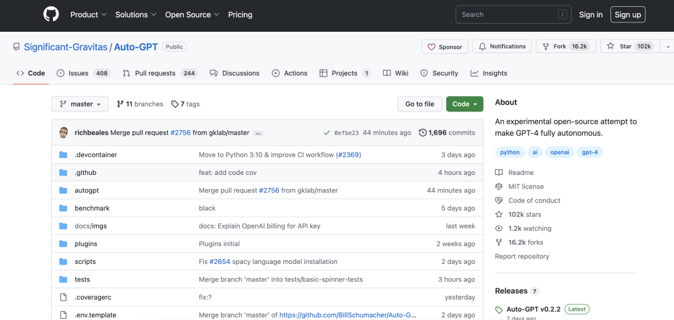This screenshot has height=320, width=674.
Task: Open the Code of conduct link
Action: 528,200
